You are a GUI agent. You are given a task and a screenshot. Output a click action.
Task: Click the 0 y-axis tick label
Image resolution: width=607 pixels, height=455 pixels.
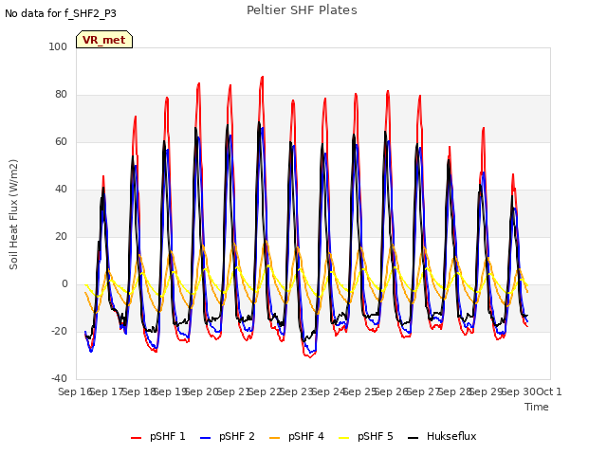(64, 284)
